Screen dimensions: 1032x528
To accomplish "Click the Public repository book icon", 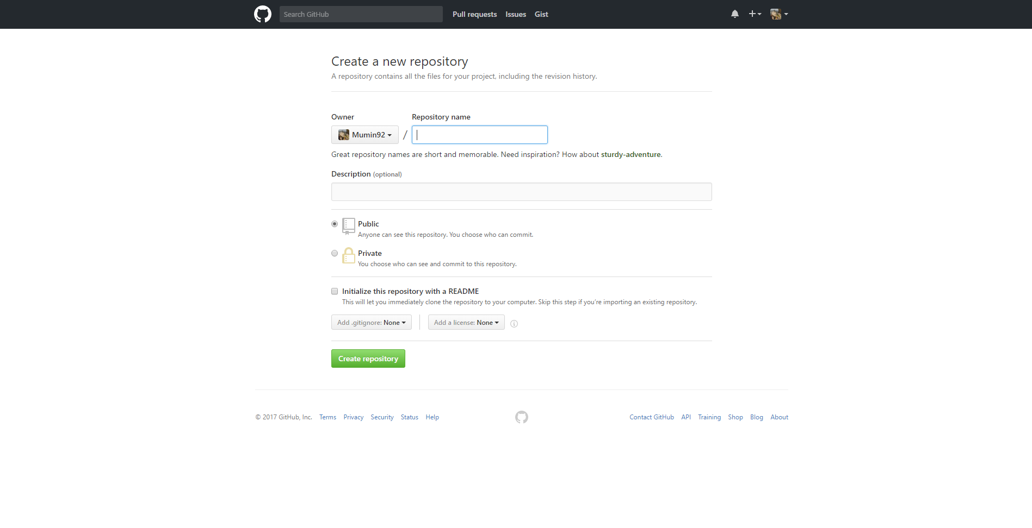I will tap(349, 227).
